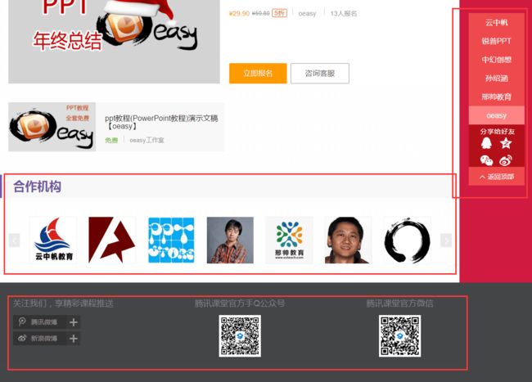This screenshot has height=382, width=532.
Task: Open the partner photo of man in plaid shirt
Action: (230, 240)
